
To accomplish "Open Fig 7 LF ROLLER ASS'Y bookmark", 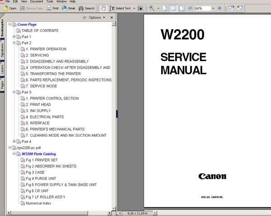I will [x=46, y=197].
